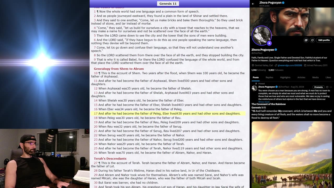Screen dimensions: 334x188
Task: Click the webcam video feed of the man
Action: (x=45, y=158)
